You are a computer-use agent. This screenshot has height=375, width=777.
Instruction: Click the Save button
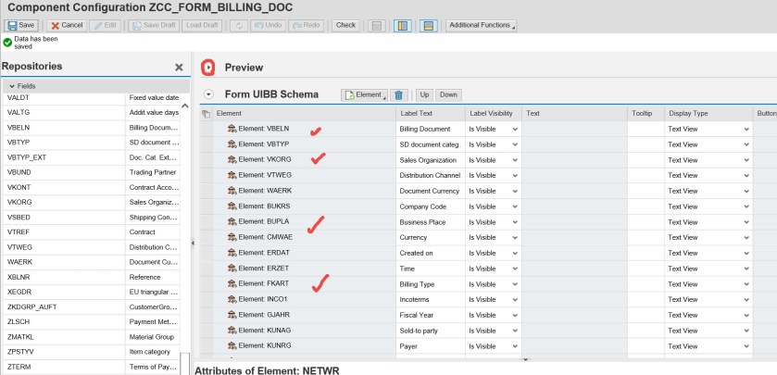tap(20, 25)
